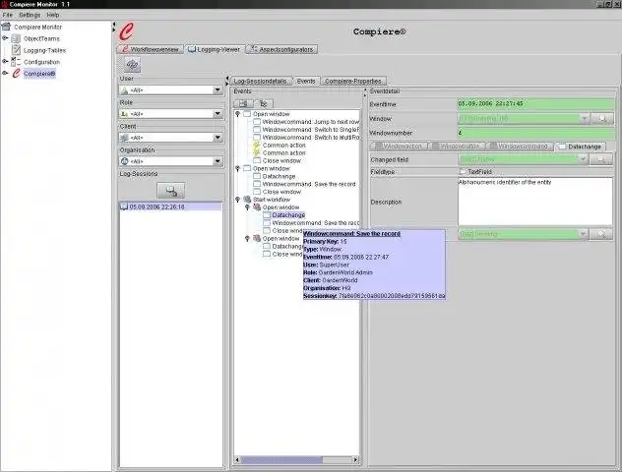The image size is (622, 472).
Task: Click the TextField fieldtype icon
Action: point(463,172)
